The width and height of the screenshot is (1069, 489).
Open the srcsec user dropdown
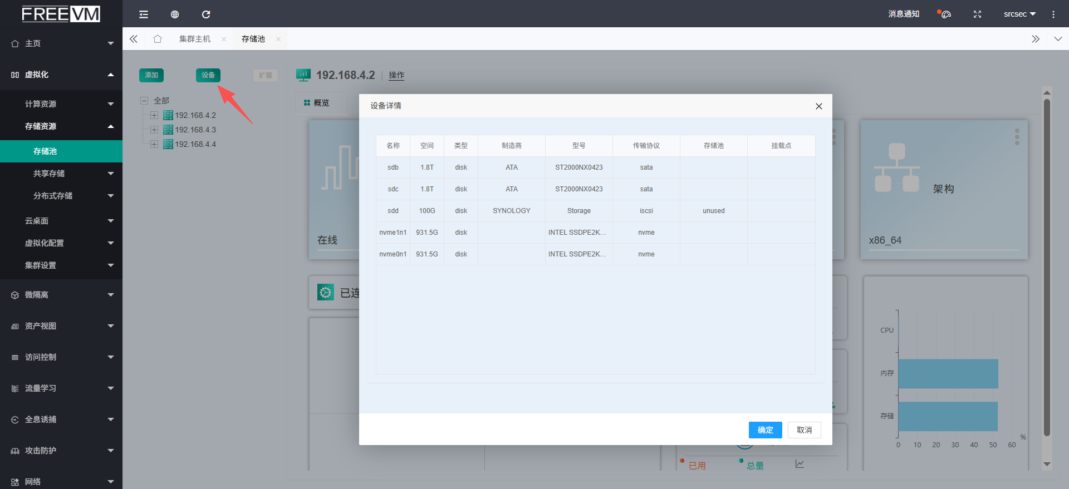pos(1019,14)
